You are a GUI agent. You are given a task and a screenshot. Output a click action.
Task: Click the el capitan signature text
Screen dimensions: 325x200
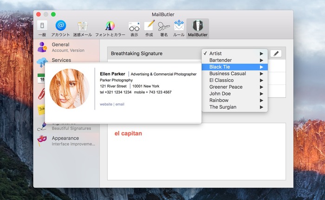(x=128, y=133)
